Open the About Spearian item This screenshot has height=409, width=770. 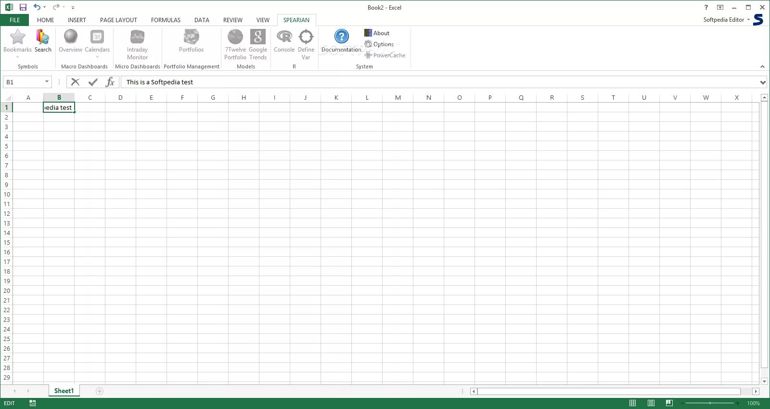pyautogui.click(x=377, y=33)
